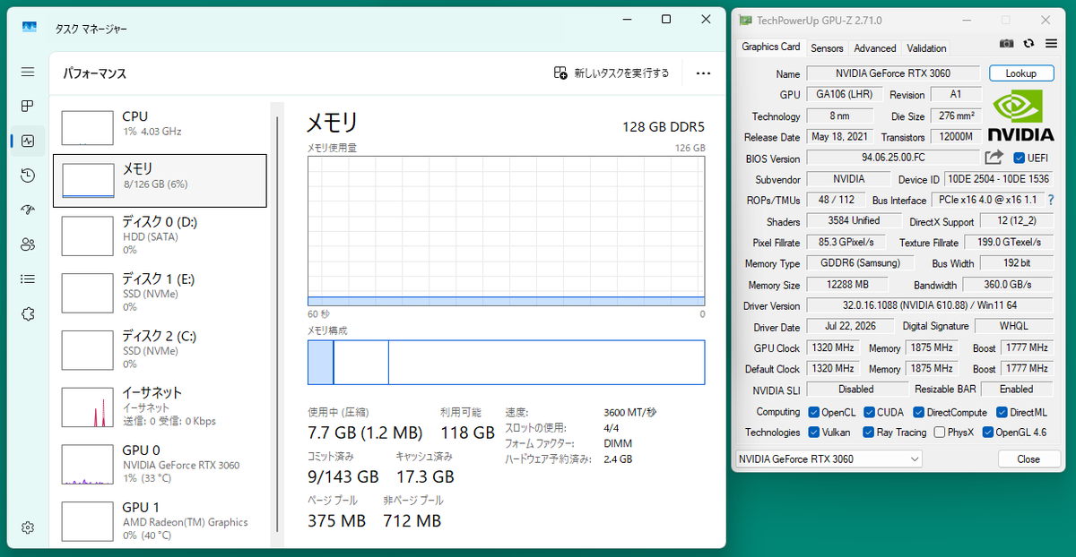Click the Device ID field 10DE 2504

tap(999, 179)
